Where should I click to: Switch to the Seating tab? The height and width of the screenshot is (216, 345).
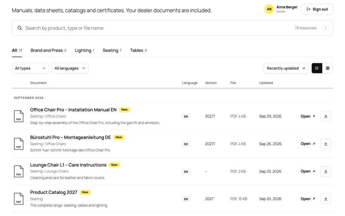coord(112,51)
